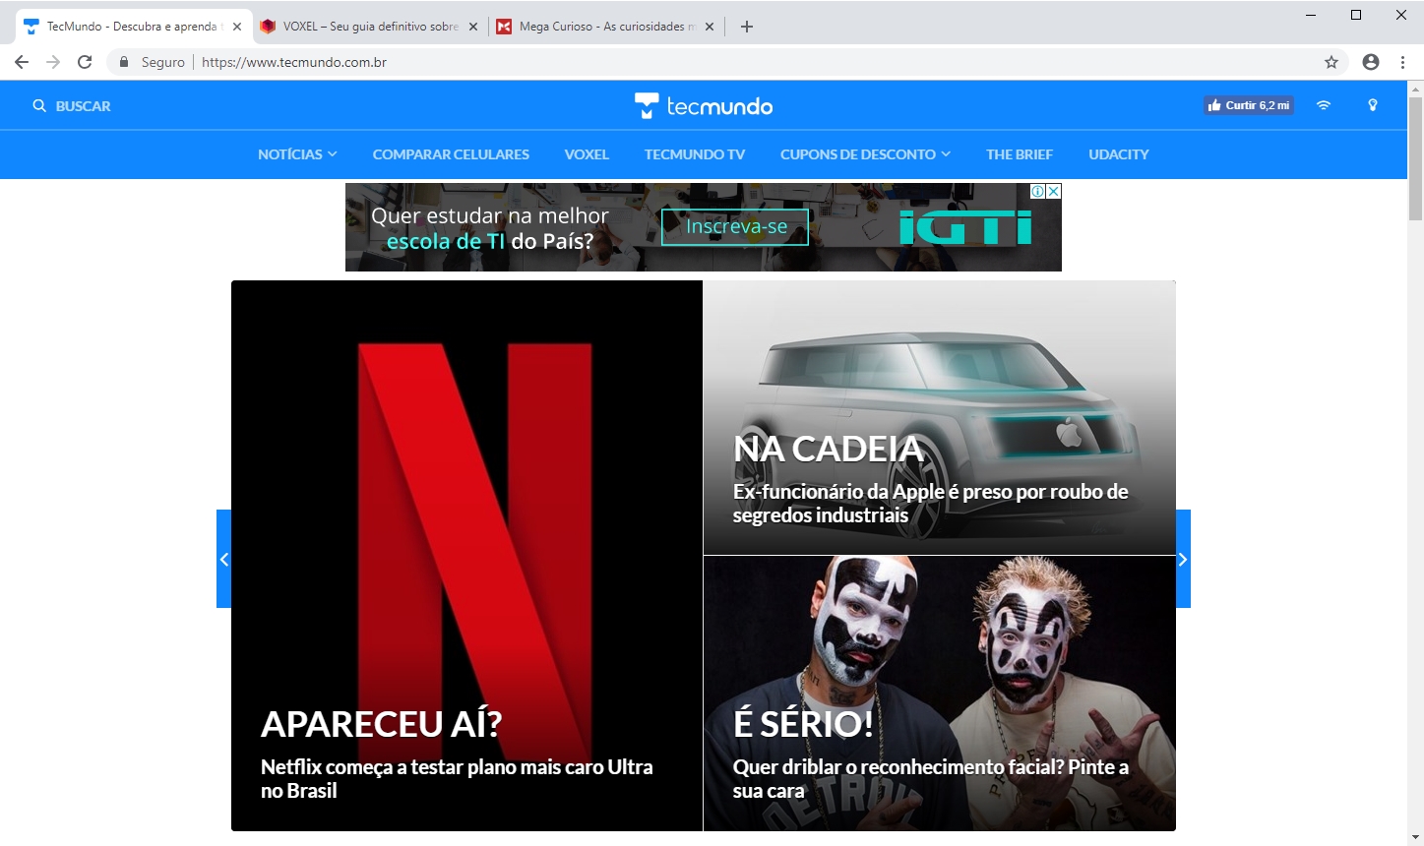Open the VOXEL navigation link
The width and height of the screenshot is (1424, 846).
587,154
